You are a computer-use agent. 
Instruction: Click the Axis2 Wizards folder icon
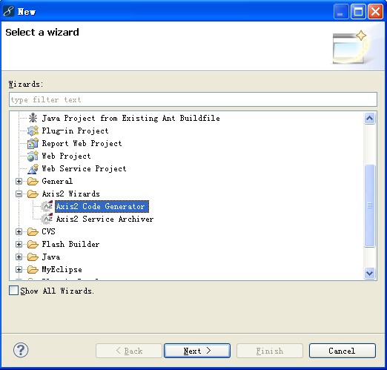[x=33, y=194]
